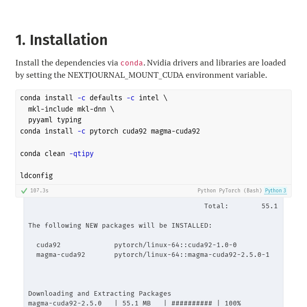Viewport: 307px width, 307px height.
Task: Click the inline 'conda' code word
Action: pyautogui.click(x=131, y=63)
